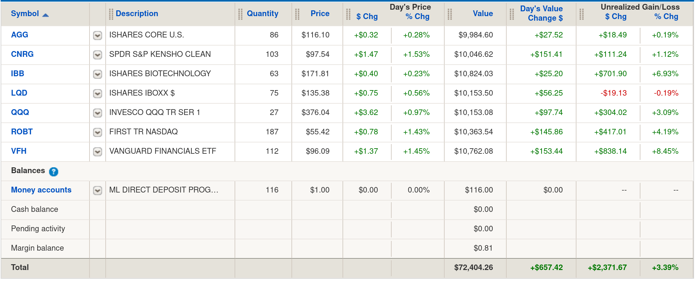Open the ROBT symbol link

tap(22, 132)
